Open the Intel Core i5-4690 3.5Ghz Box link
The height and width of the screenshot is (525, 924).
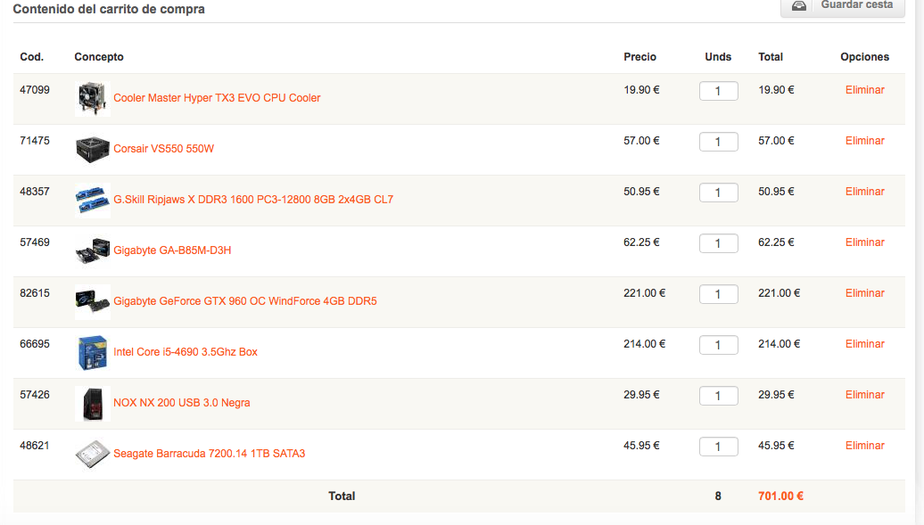coord(186,352)
